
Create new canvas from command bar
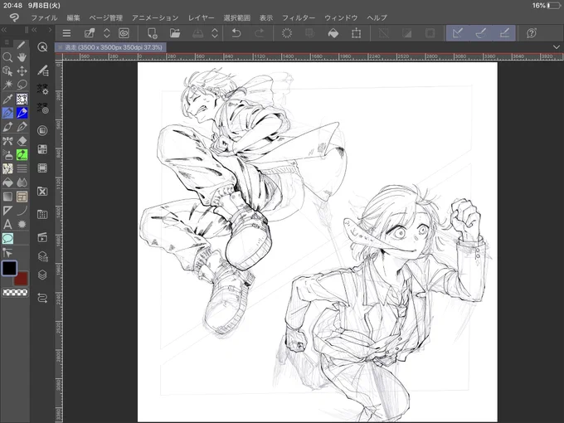point(152,33)
